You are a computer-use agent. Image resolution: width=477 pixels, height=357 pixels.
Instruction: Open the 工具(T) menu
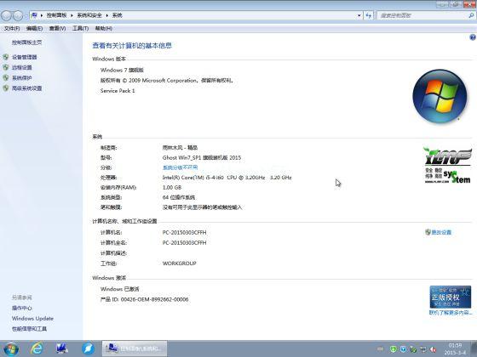pos(80,28)
